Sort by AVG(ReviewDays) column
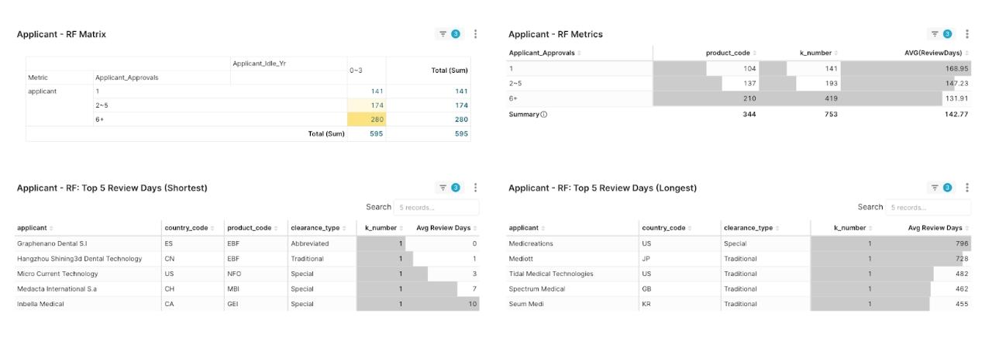999x338 pixels. (x=941, y=53)
